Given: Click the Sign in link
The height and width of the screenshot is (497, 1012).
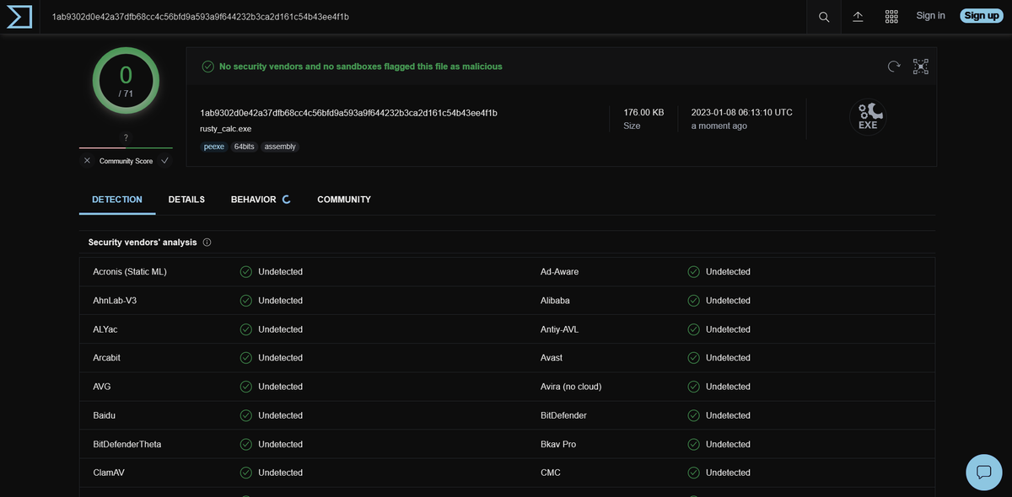Looking at the screenshot, I should (930, 16).
